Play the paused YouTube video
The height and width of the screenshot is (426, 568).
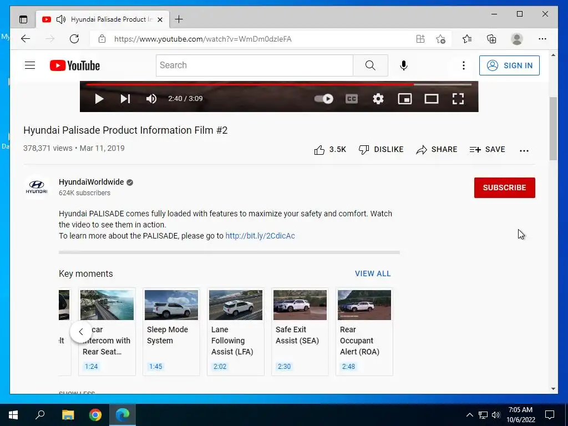point(99,99)
